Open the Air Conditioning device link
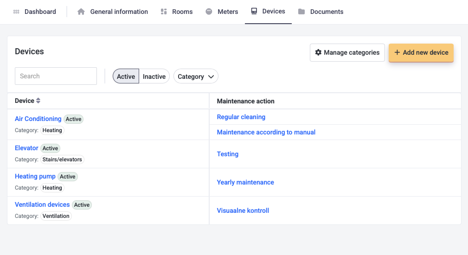The image size is (468, 255). [38, 119]
